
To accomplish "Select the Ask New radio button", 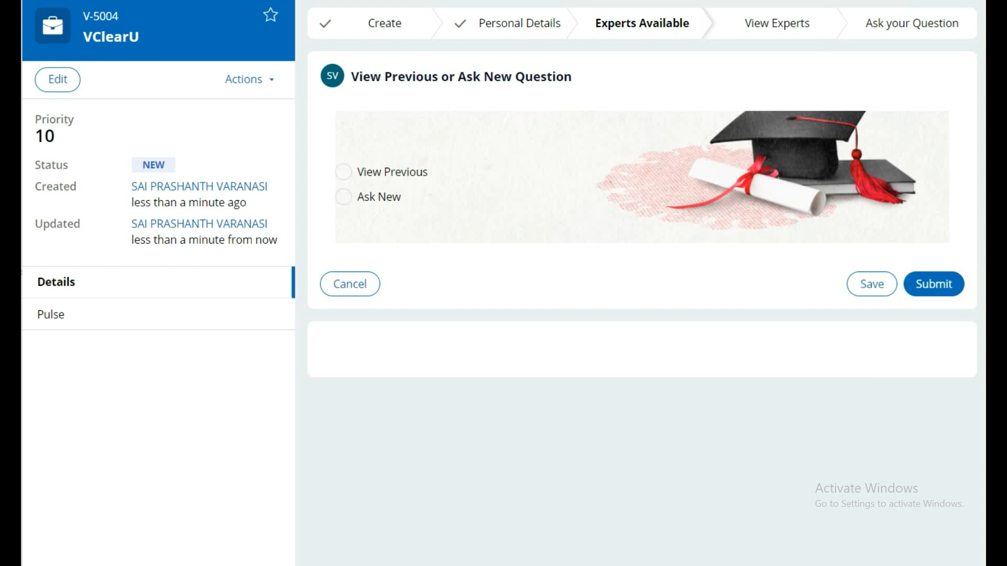I will (x=344, y=197).
